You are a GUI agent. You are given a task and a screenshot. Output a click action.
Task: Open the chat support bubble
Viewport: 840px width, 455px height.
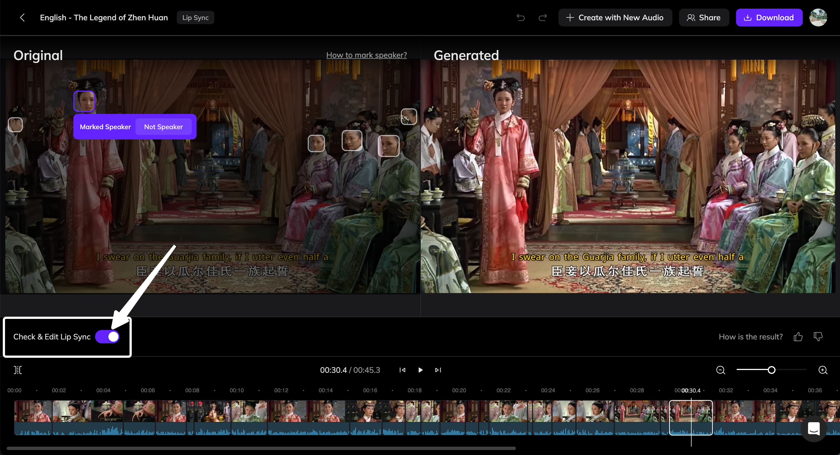[814, 429]
